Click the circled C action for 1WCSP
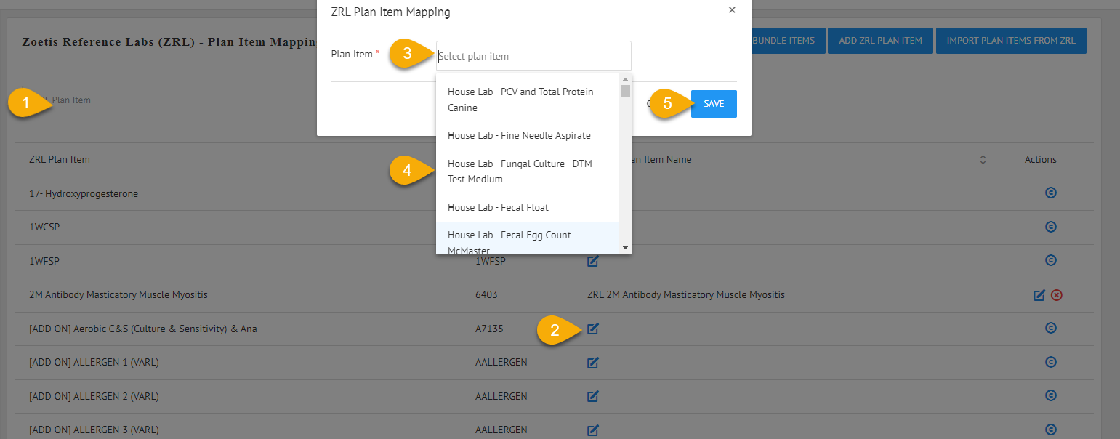 (1050, 227)
